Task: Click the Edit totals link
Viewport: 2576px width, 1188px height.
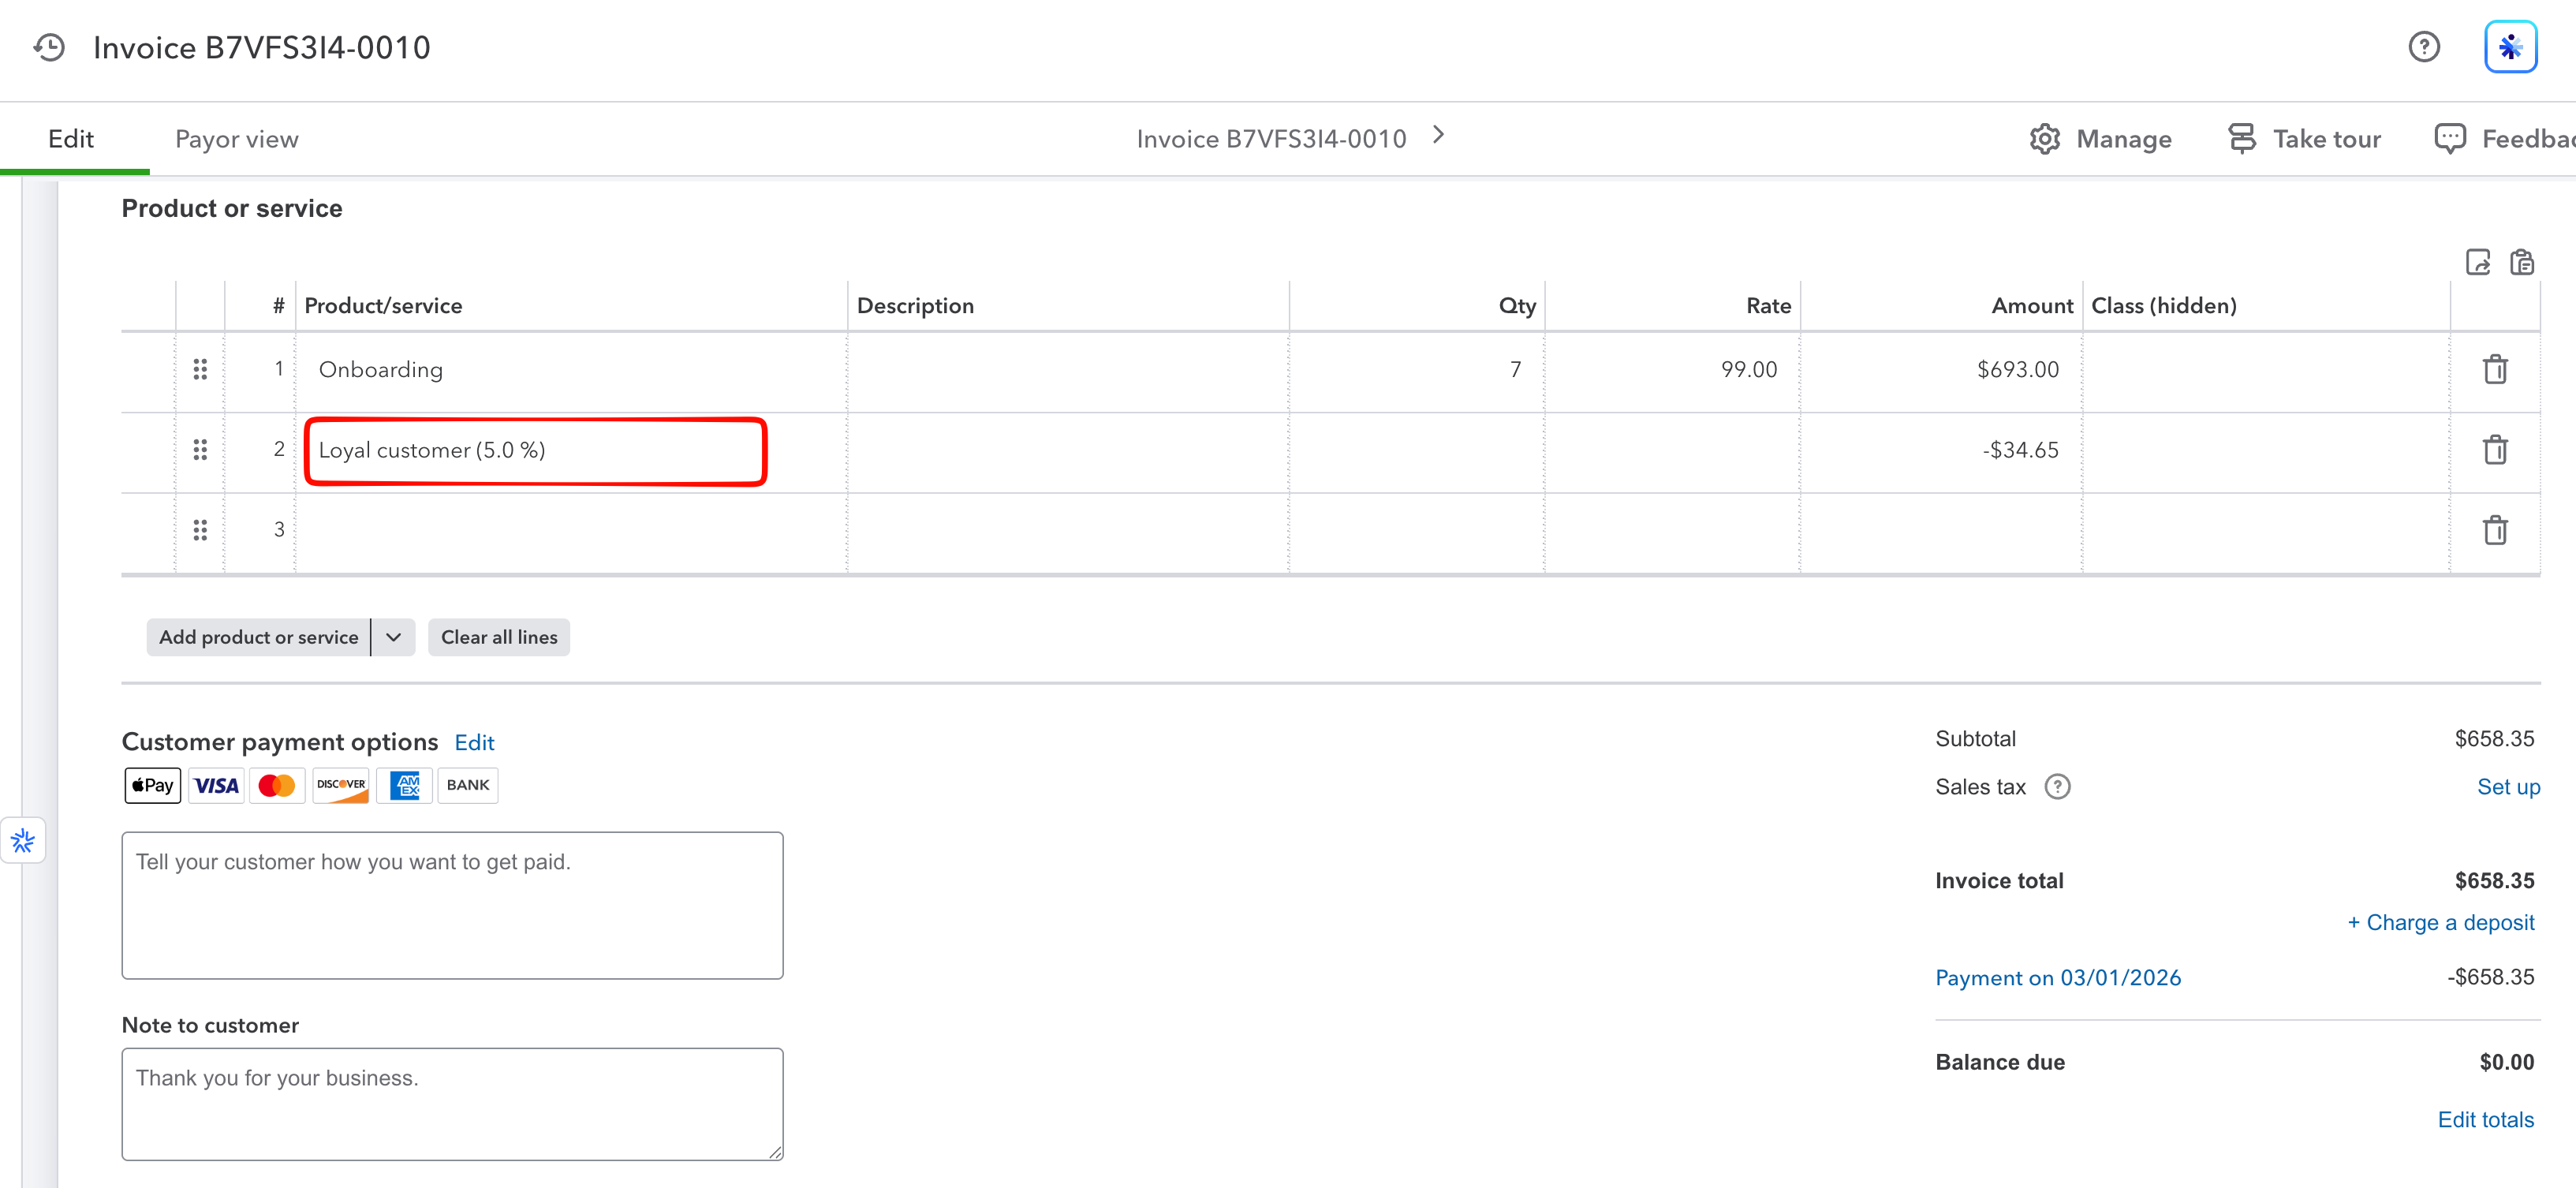Action: pyautogui.click(x=2485, y=1119)
